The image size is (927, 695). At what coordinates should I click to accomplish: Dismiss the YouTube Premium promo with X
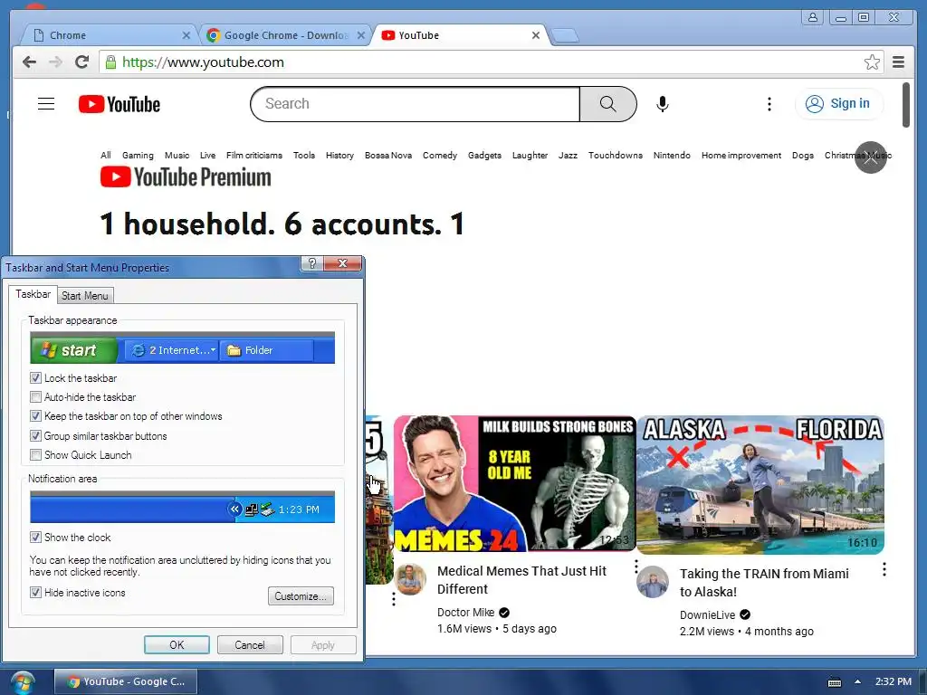(871, 157)
